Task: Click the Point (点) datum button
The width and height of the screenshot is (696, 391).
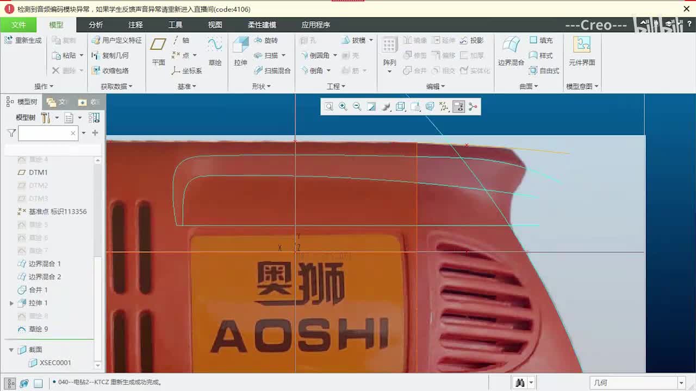Action: pyautogui.click(x=181, y=55)
